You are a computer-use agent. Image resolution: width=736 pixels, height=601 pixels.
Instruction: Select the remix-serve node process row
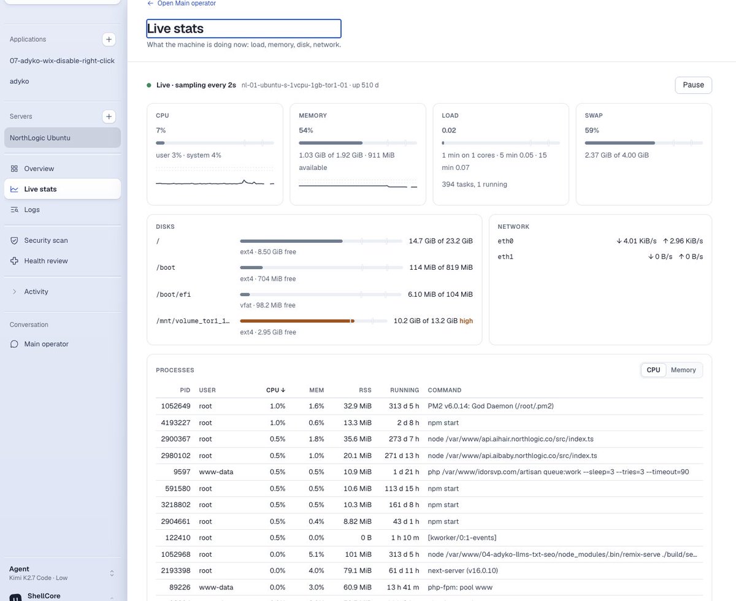click(x=429, y=554)
